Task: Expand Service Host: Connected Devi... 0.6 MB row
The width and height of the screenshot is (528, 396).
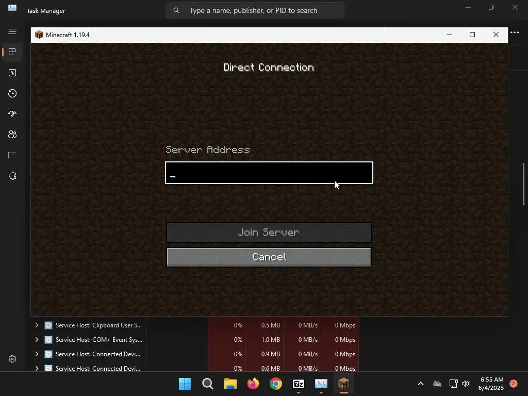Action: coord(37,368)
